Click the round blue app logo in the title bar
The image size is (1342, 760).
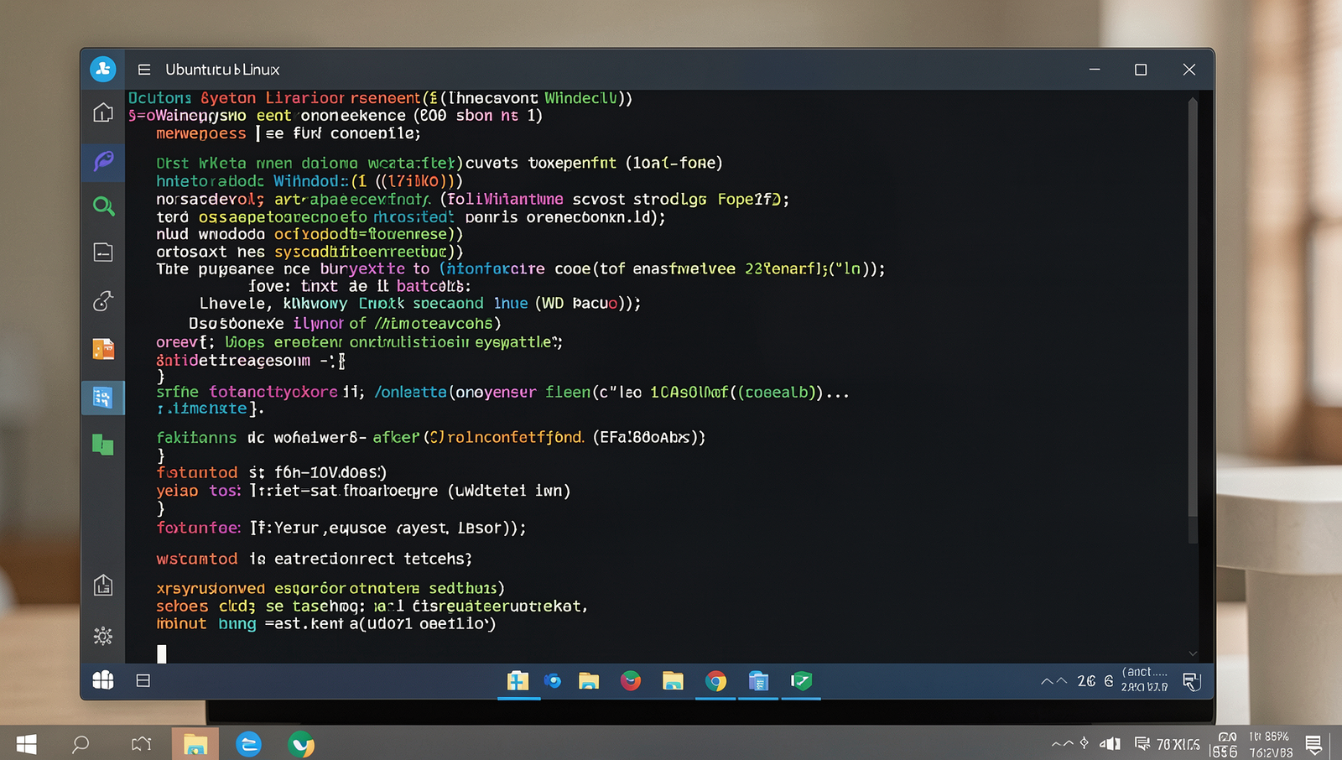[103, 69]
